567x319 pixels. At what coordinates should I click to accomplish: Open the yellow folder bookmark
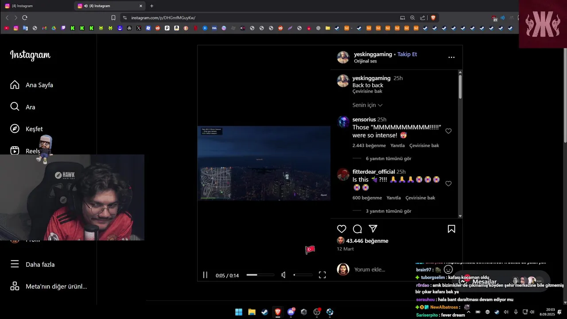click(x=328, y=28)
